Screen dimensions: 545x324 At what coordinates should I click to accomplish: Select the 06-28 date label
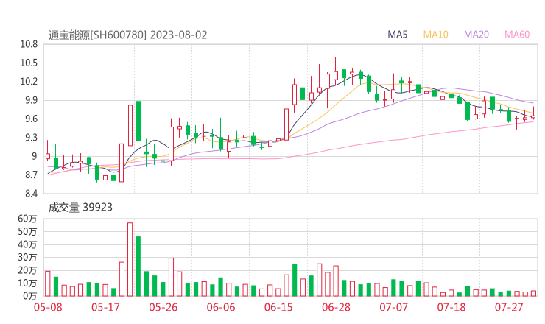click(x=336, y=307)
